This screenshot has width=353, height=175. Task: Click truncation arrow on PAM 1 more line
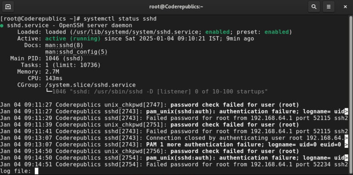pos(346,145)
